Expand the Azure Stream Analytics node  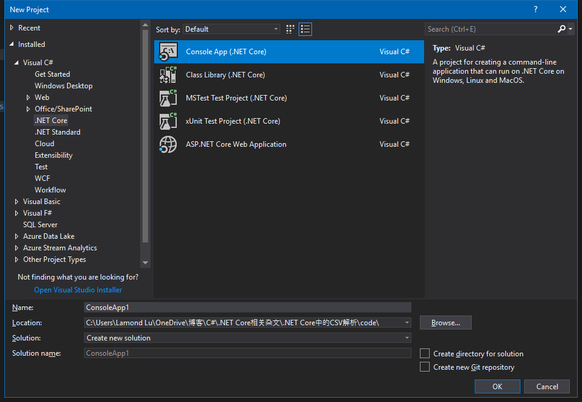(x=16, y=248)
